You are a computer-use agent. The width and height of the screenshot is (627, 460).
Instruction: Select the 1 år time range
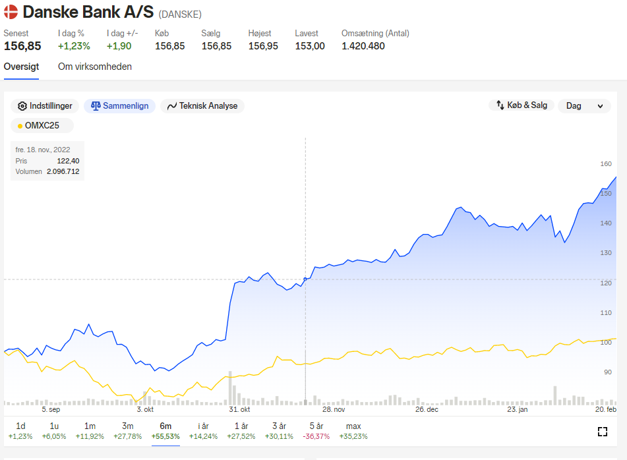(x=241, y=431)
